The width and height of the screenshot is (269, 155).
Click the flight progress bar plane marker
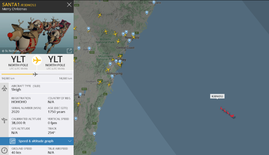click(35, 74)
